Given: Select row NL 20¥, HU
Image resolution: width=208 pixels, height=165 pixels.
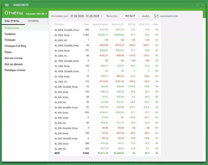Looking at the screenshot, I should point(106,149).
